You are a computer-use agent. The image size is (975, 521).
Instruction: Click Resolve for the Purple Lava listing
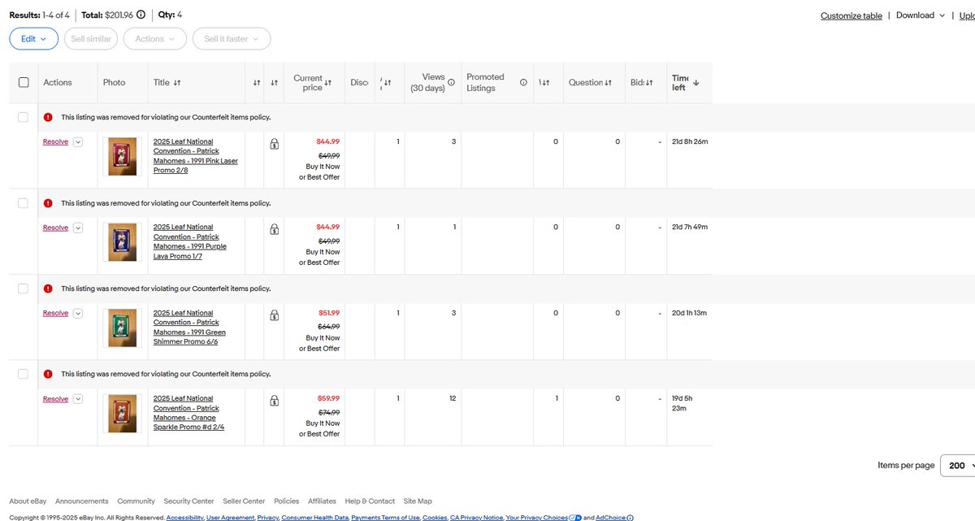pyautogui.click(x=55, y=228)
